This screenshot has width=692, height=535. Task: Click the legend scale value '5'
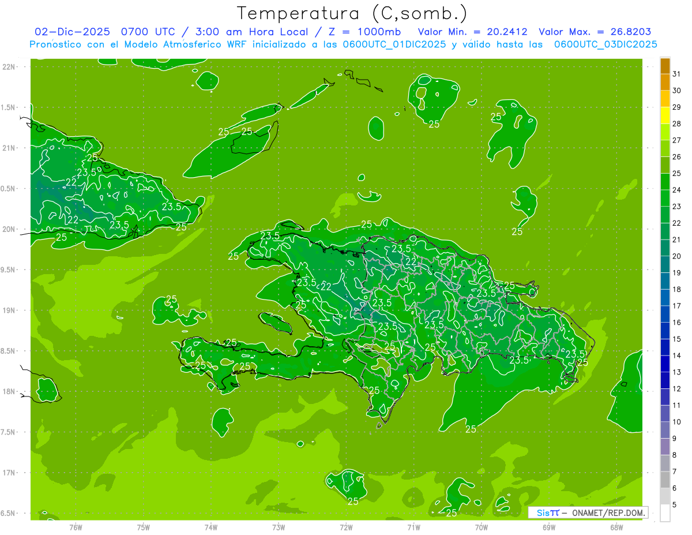[675, 505]
